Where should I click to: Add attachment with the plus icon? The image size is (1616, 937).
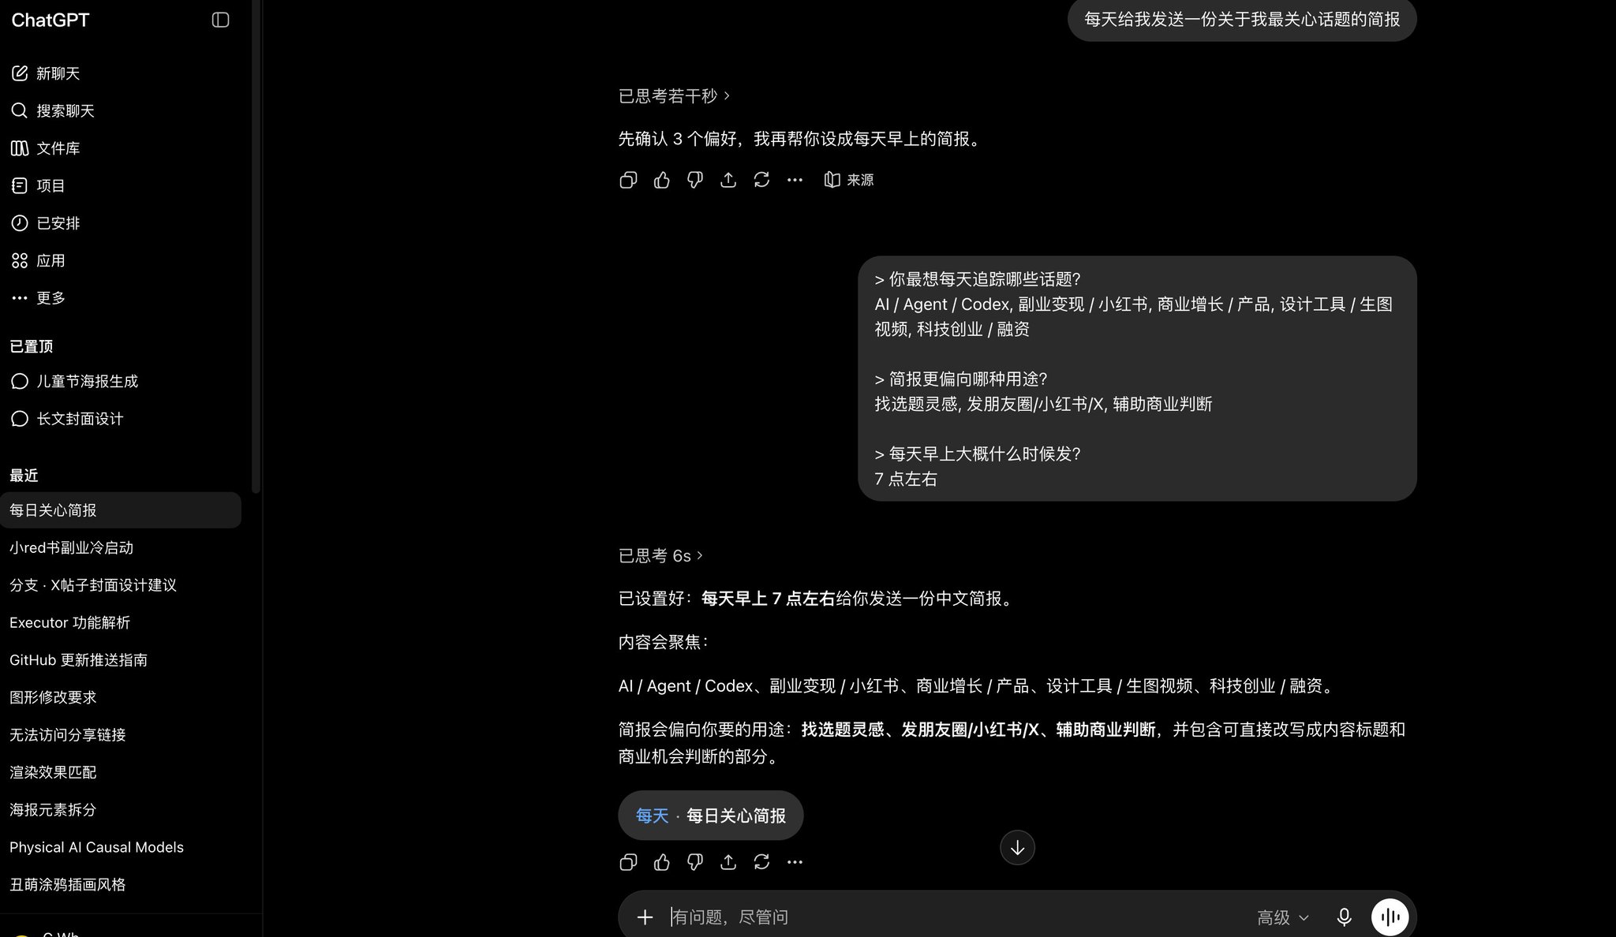pyautogui.click(x=645, y=917)
